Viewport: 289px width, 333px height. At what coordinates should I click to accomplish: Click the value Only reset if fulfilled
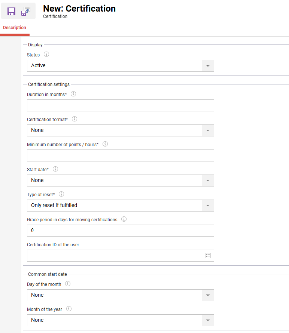click(54, 205)
